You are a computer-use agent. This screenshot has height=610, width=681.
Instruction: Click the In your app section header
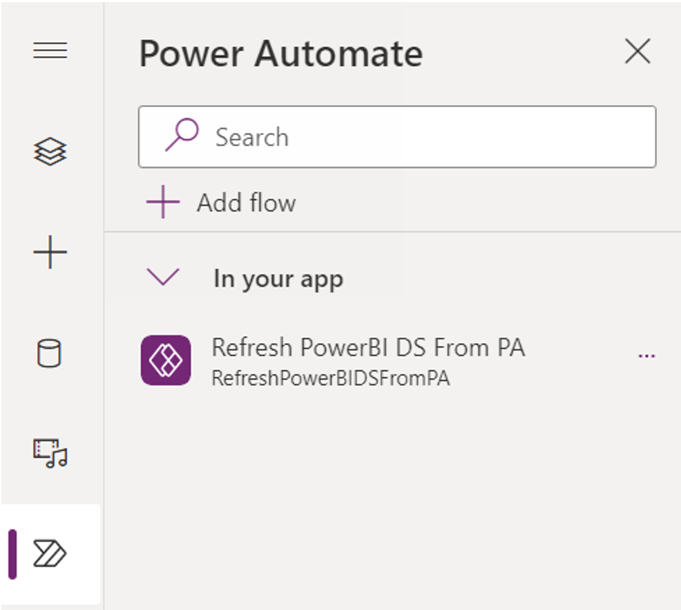[x=278, y=279]
